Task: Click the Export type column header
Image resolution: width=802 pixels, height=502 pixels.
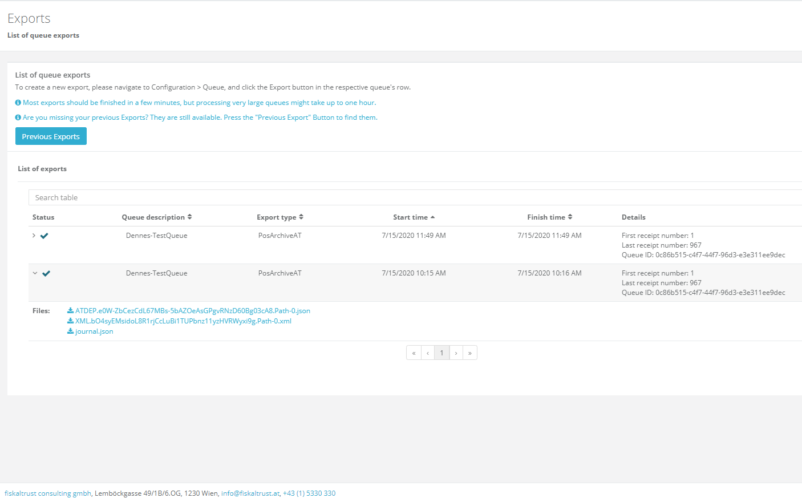Action: [276, 217]
